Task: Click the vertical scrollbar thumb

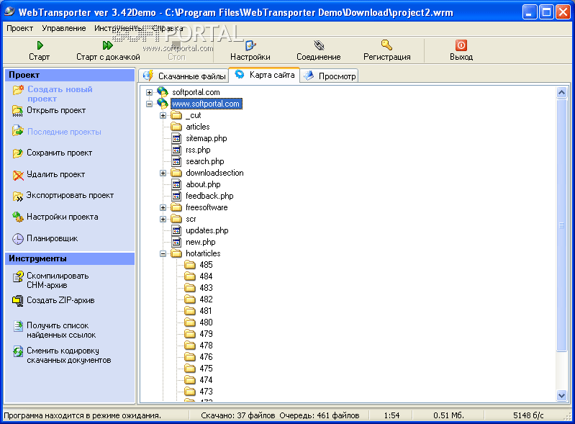Action: point(561,225)
